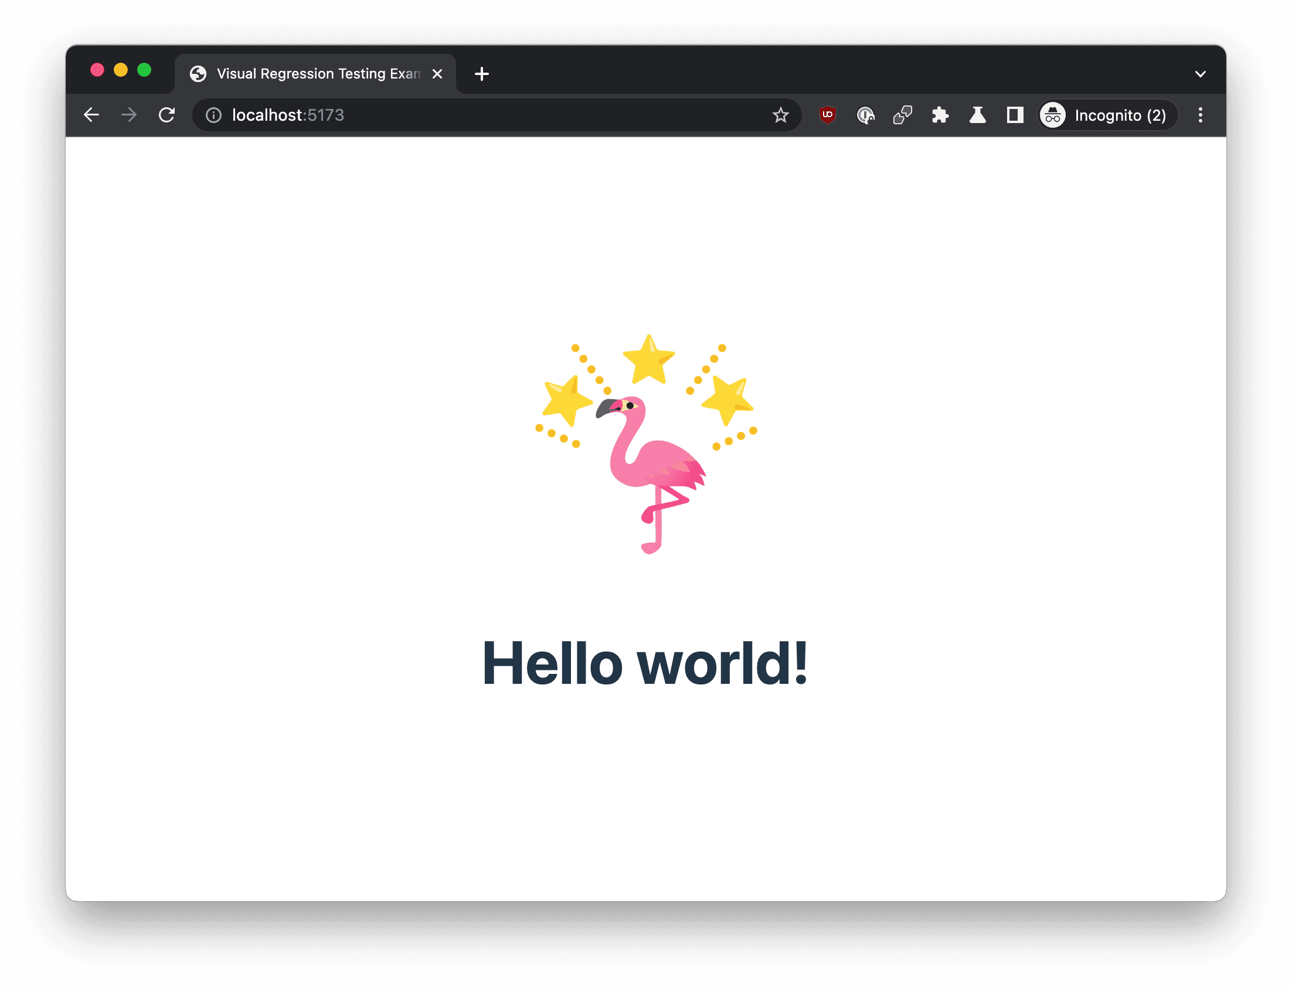Go back using the back arrow
The height and width of the screenshot is (988, 1292).
(91, 115)
